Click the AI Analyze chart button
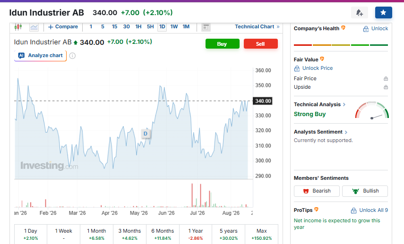Screen dimensions: 404x244 coord(41,56)
